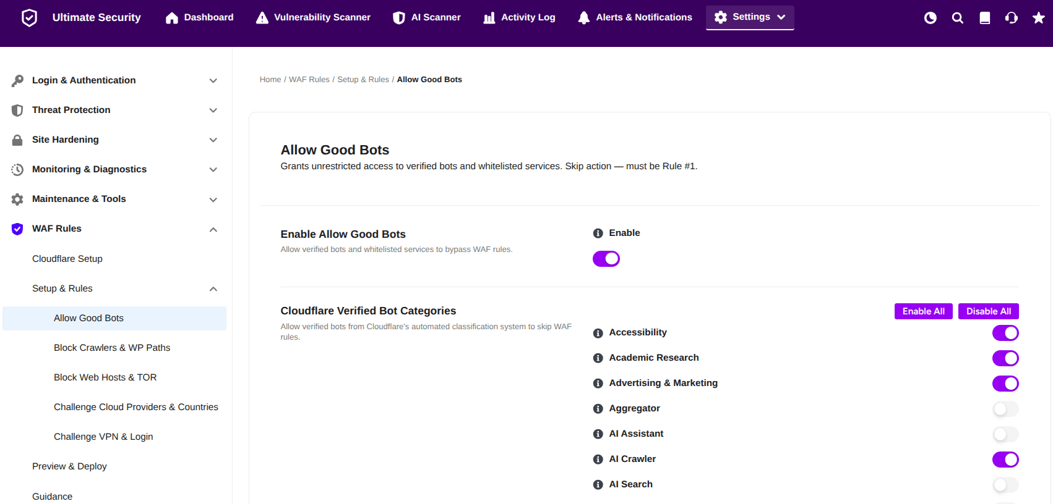Go to Home breadcrumb link

pyautogui.click(x=270, y=80)
